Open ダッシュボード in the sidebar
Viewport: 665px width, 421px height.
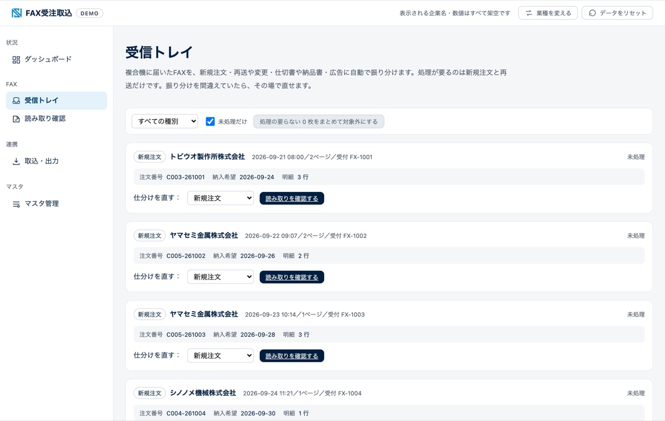57,59
